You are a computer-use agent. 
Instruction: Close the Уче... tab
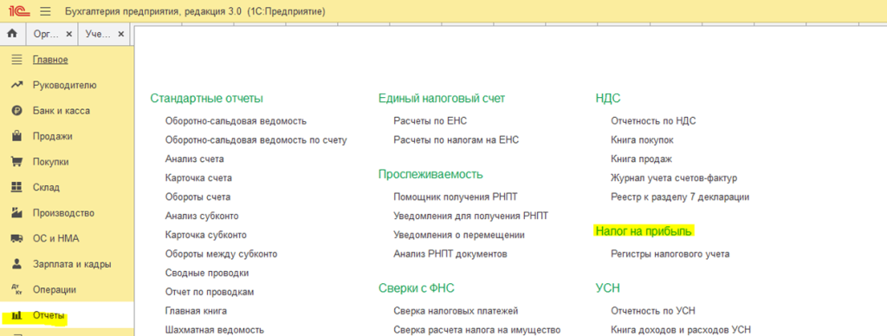[x=120, y=34]
